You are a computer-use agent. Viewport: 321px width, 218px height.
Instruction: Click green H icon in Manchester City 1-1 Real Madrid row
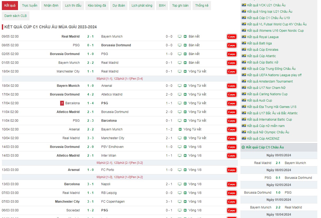point(185,71)
